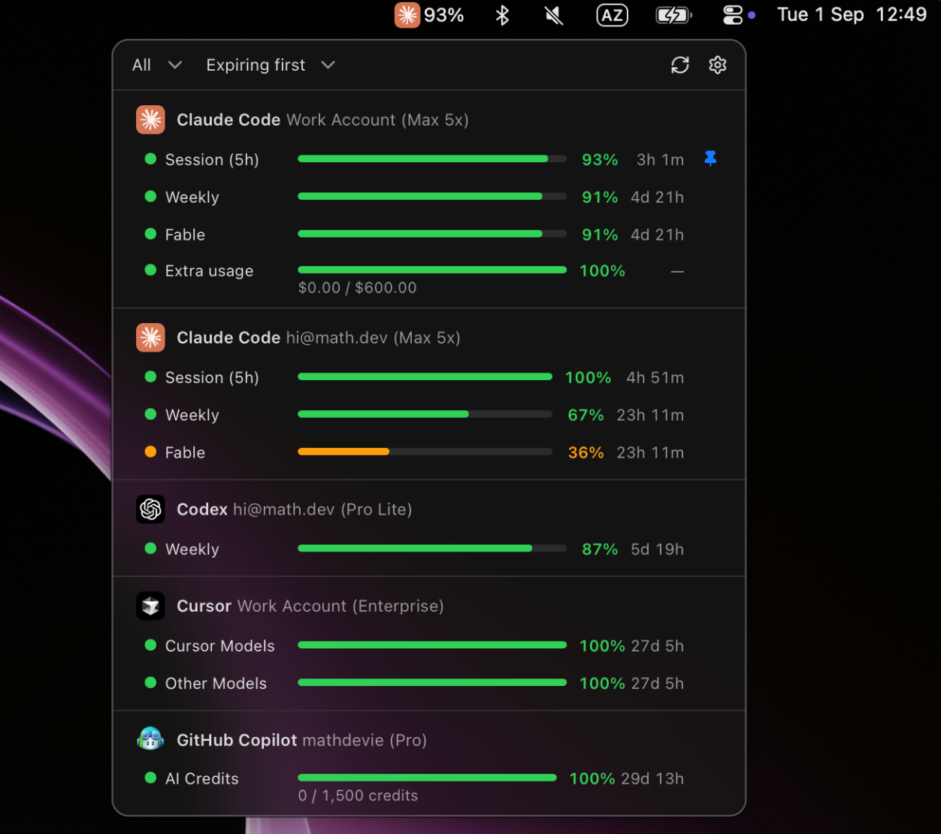Click the Tue 1 Sep 12:49 clock
Viewport: 941px width, 834px height.
[x=852, y=15]
